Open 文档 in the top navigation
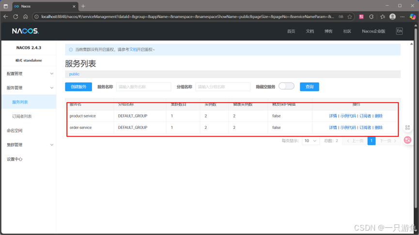 tap(310, 31)
